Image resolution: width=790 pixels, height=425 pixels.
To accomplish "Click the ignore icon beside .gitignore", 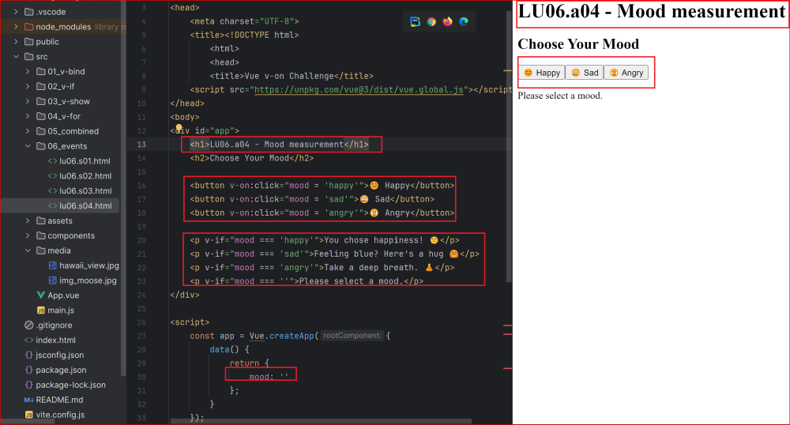I will [x=28, y=325].
